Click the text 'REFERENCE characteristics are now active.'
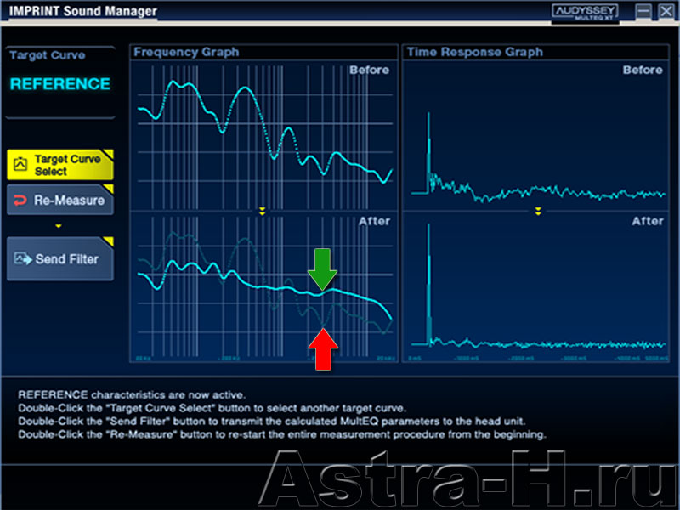Viewport: 680px width, 510px height. (x=132, y=394)
